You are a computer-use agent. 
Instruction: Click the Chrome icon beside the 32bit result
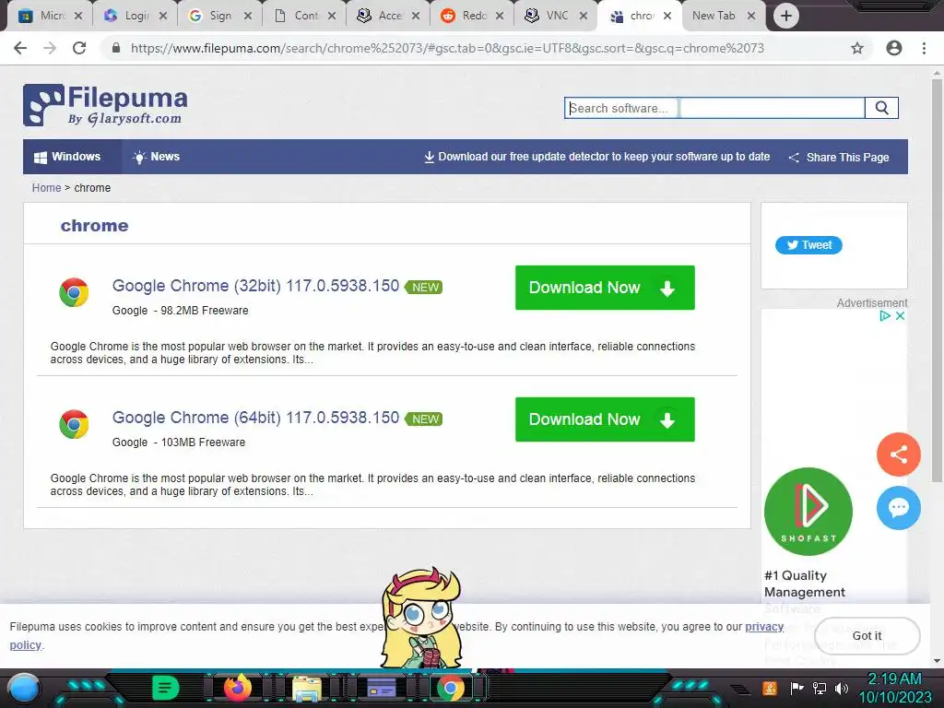pyautogui.click(x=74, y=292)
